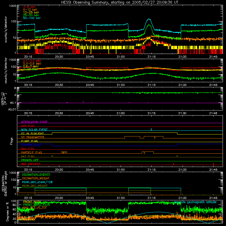Screen dimensions: 226x226
Task: Click the 20:45 tick label under GOES panel
Action: [x=90, y=113]
